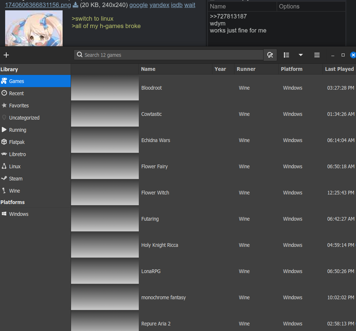This screenshot has width=356, height=331.
Task: Click the Windows logo icon
Action: 4,214
